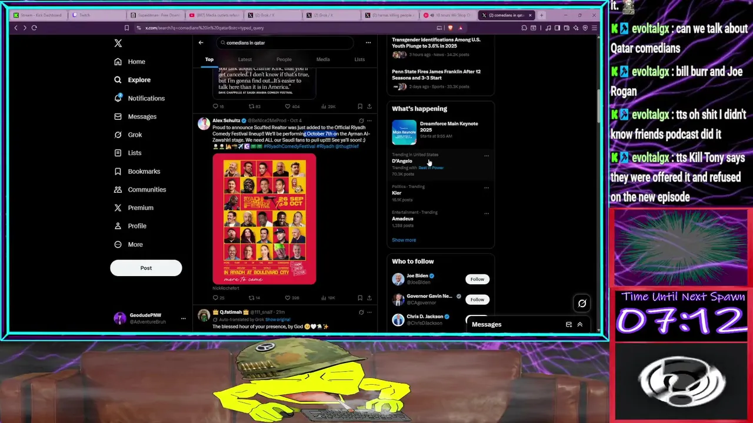Viewport: 753px width, 423px height.
Task: Click the white Post button
Action: 146,268
